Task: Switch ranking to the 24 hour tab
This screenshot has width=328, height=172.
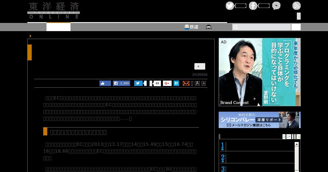Action: coord(289,137)
